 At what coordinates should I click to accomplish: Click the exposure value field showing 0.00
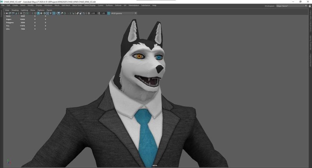point(93,13)
